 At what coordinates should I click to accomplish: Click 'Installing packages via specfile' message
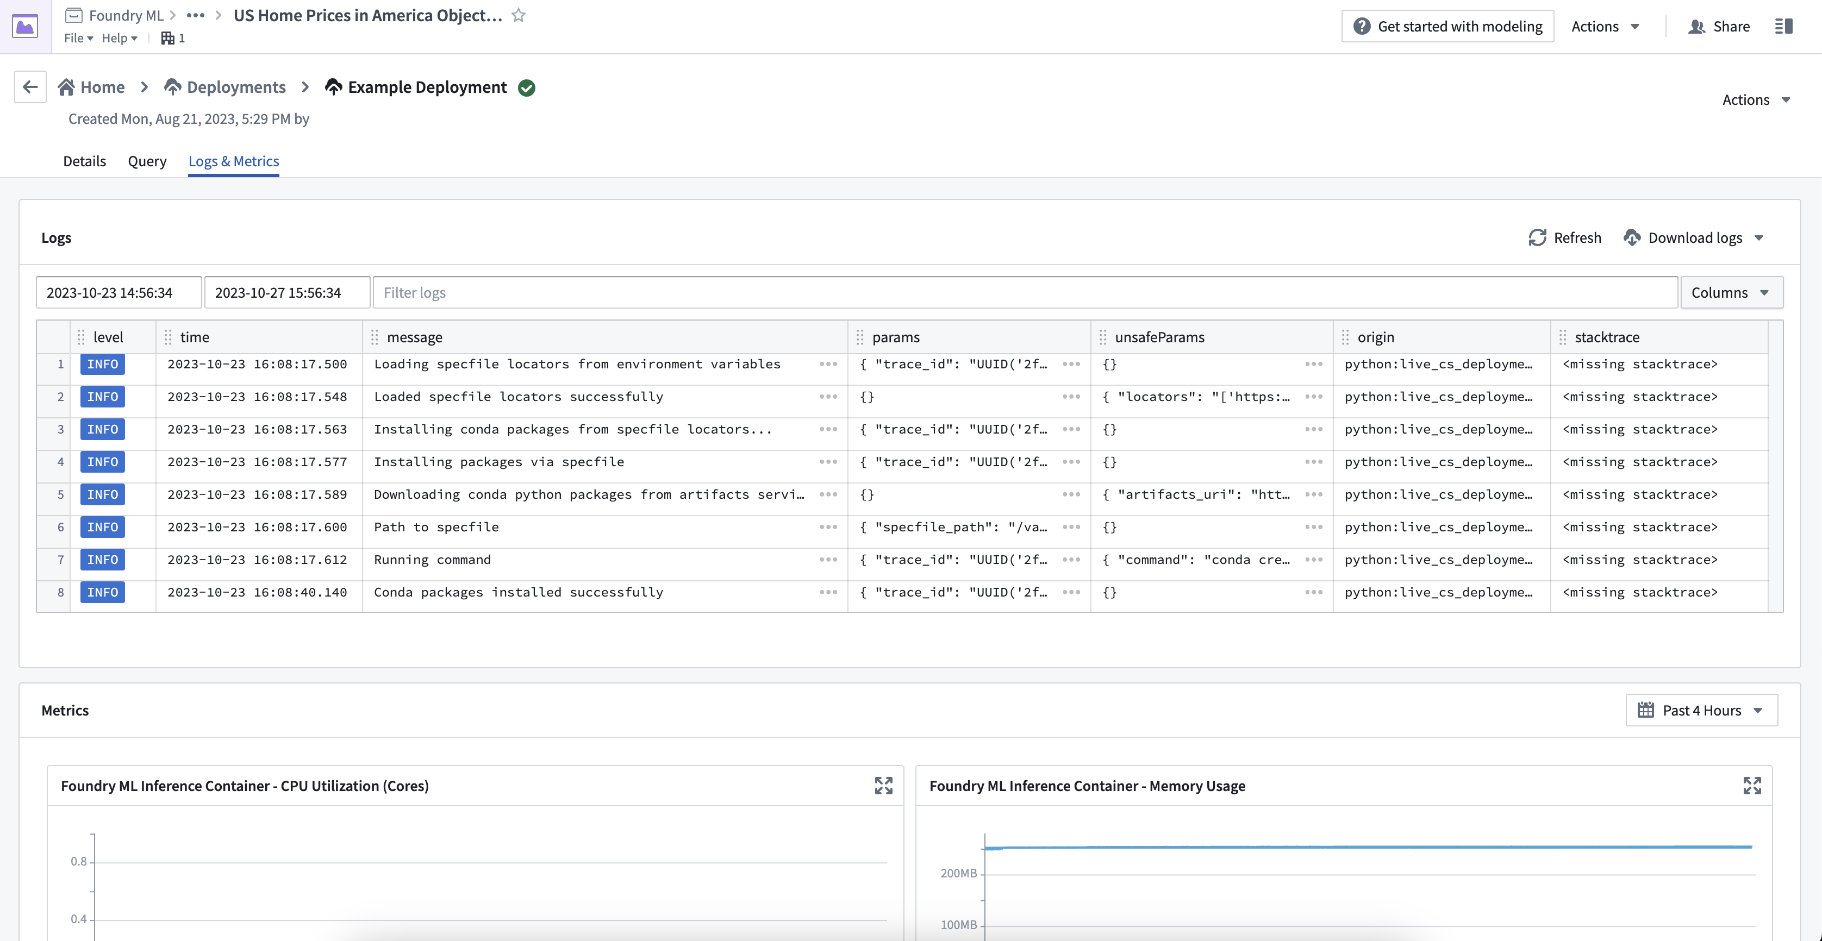498,462
